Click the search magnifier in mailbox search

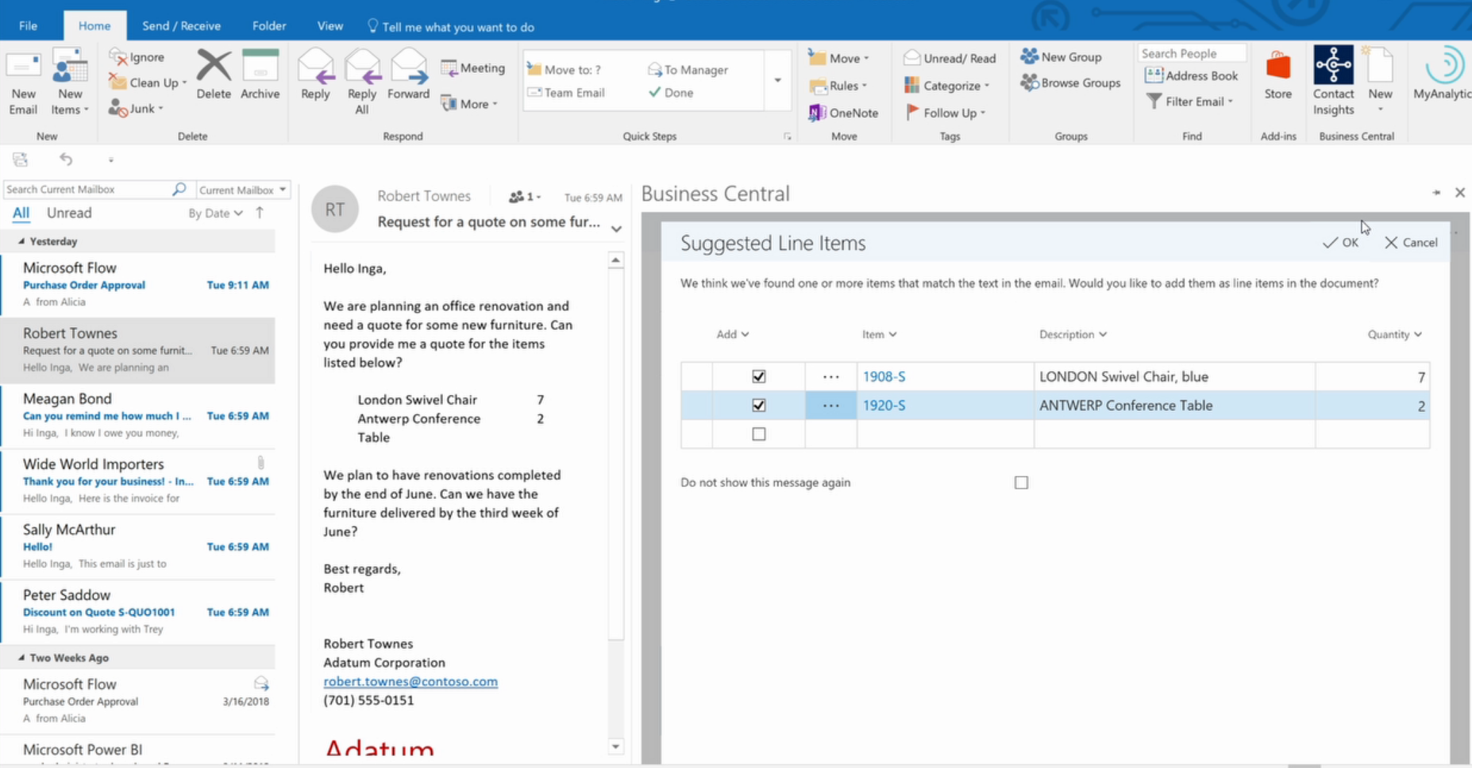pos(179,189)
